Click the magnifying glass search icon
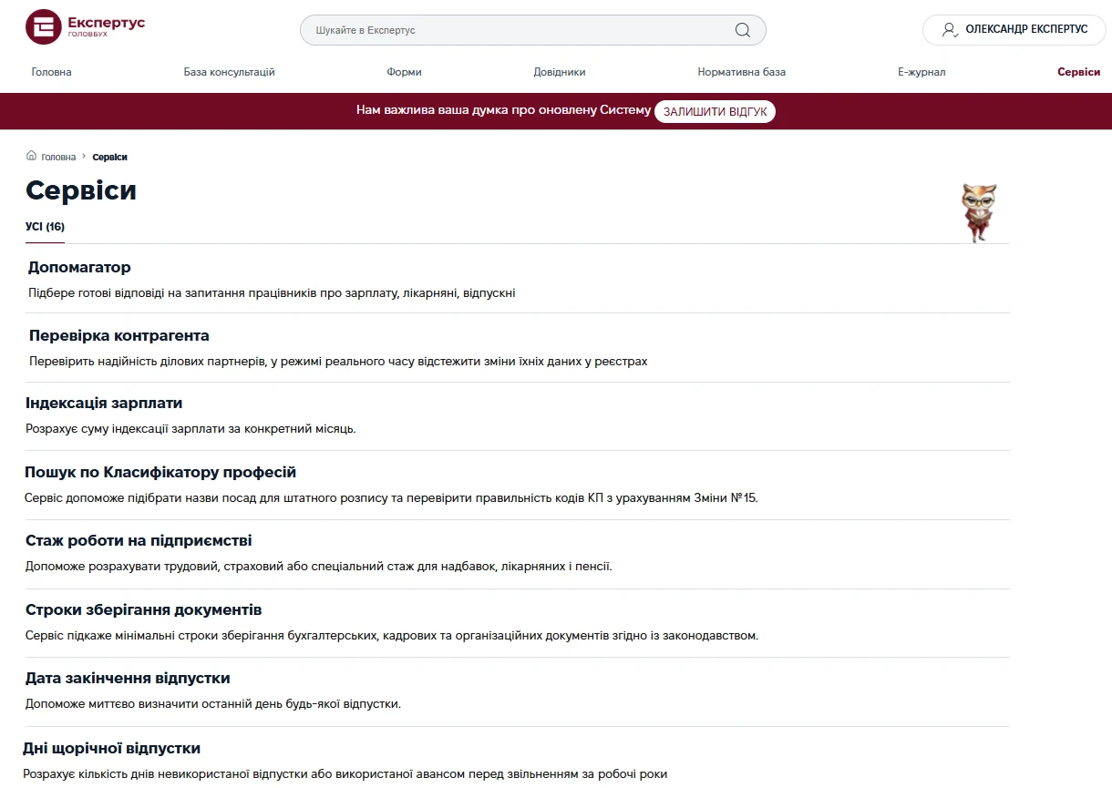 [742, 30]
